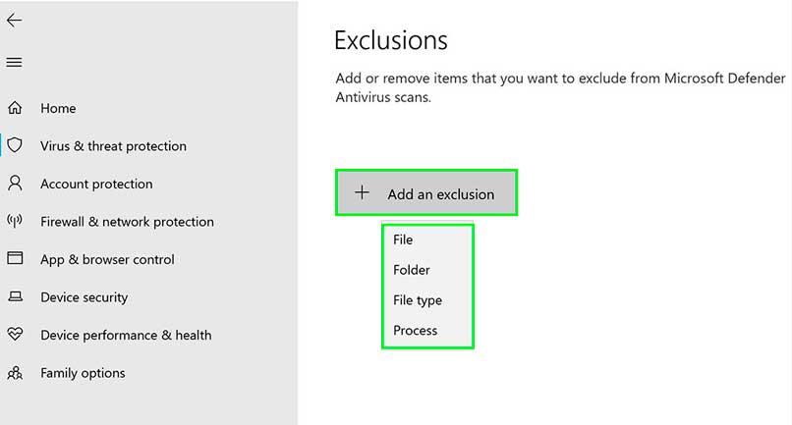The height and width of the screenshot is (425, 792).
Task: Open Virus & threat protection page
Action: (113, 146)
